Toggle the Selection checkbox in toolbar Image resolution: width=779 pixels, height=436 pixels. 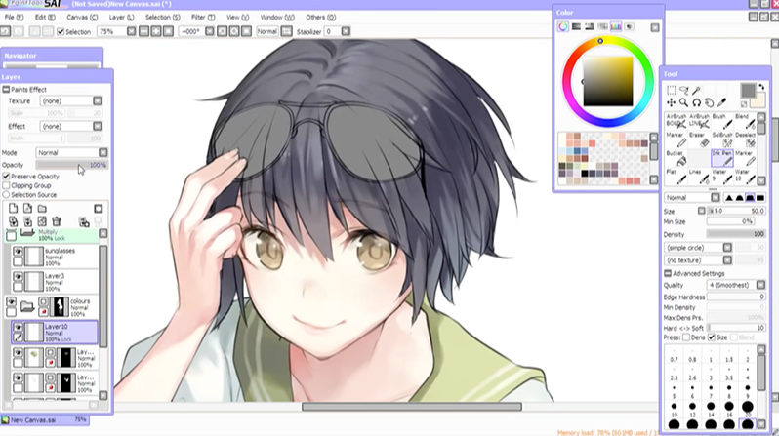(61, 31)
